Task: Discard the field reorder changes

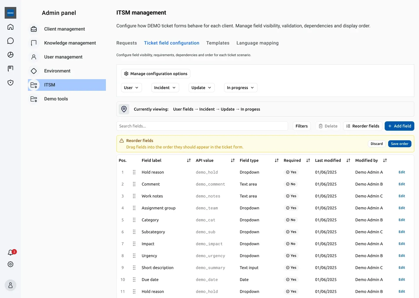Action: pos(377,144)
